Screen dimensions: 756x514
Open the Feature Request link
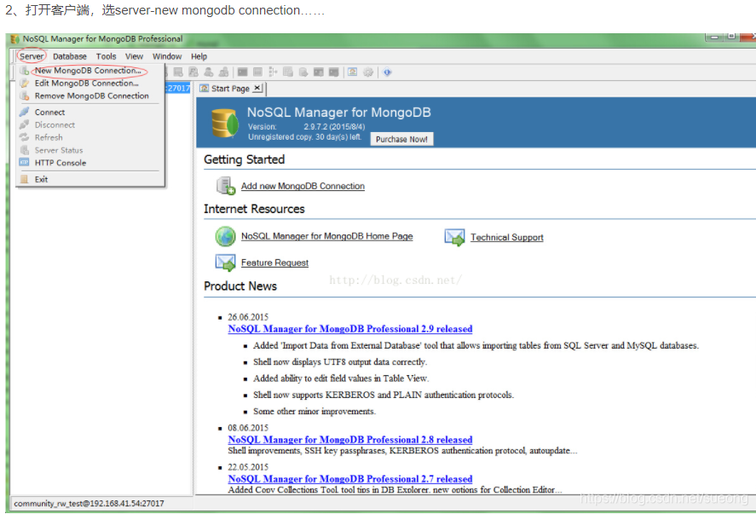tap(274, 263)
